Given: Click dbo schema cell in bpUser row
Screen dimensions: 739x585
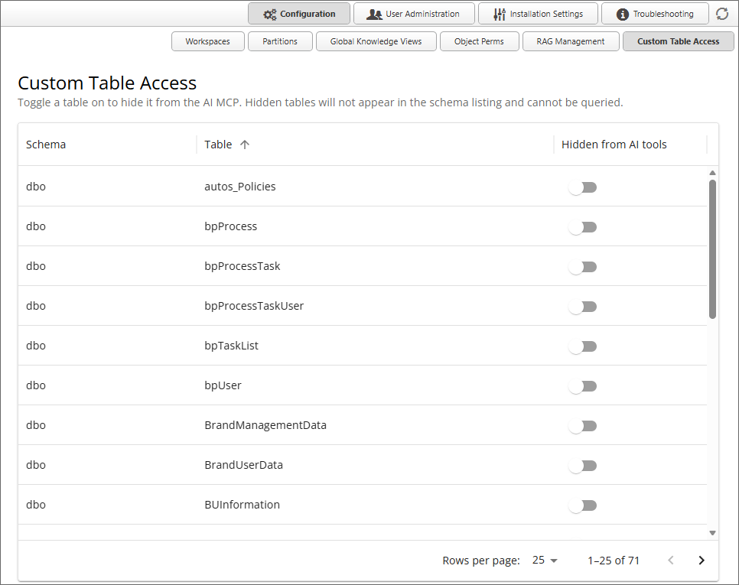Looking at the screenshot, I should (36, 385).
